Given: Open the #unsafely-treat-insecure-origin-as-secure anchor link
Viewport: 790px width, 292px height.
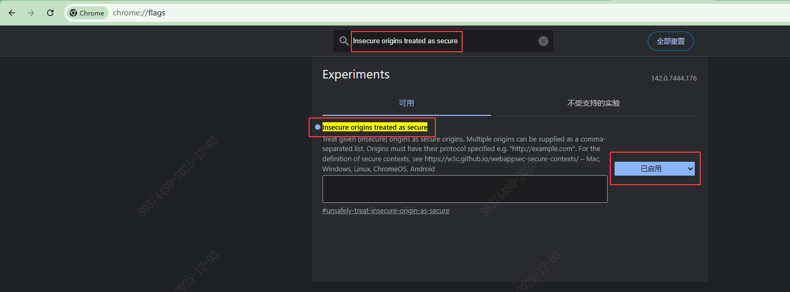Looking at the screenshot, I should click(386, 211).
